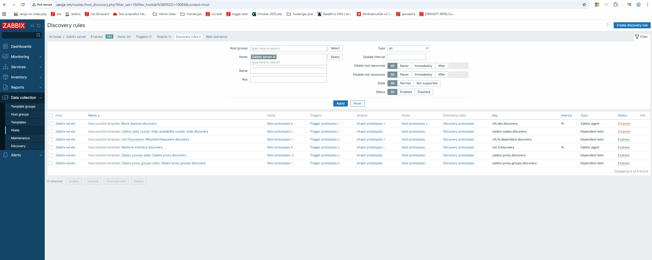Click the Zabbix logo
This screenshot has width=652, height=260.
tap(14, 26)
